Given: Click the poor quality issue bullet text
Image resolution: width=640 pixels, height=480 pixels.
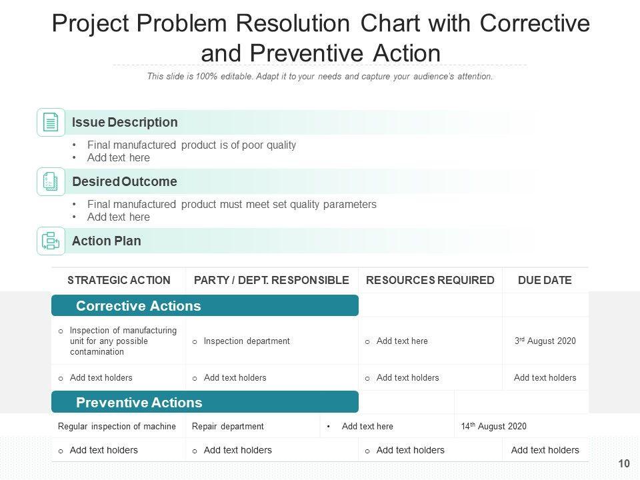Looking at the screenshot, I should [x=191, y=145].
